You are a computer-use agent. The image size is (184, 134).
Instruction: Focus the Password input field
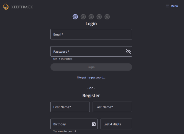coord(87,51)
